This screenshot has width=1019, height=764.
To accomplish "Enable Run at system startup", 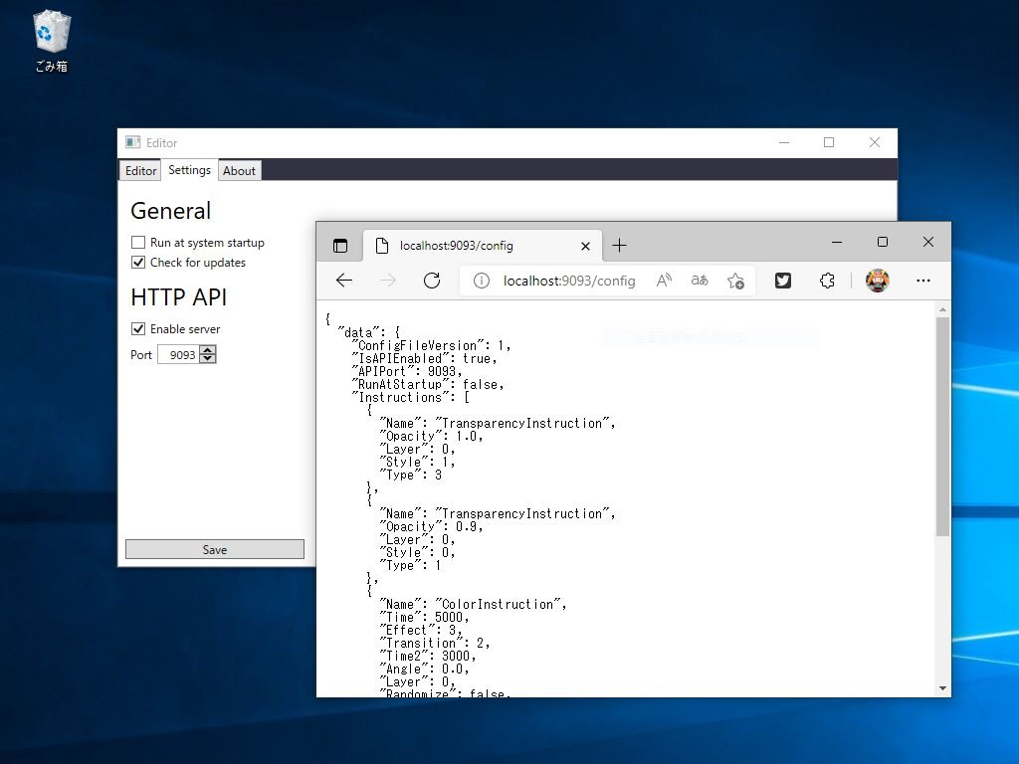I will (136, 242).
